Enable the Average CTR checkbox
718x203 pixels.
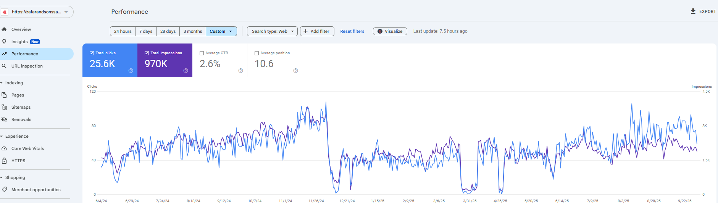pos(202,53)
